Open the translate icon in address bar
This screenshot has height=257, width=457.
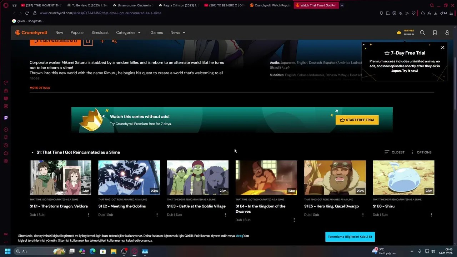(401, 13)
